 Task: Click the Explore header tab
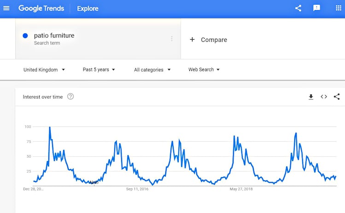pos(88,8)
